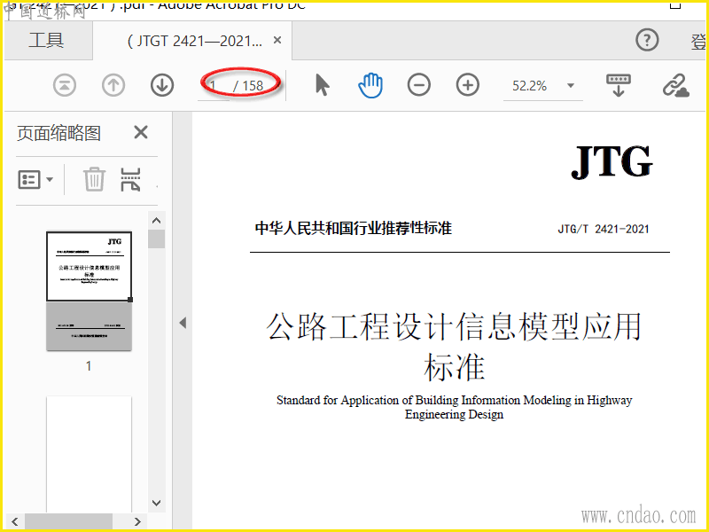Select the arrow selection tool
This screenshot has width=709, height=532.
pos(322,85)
